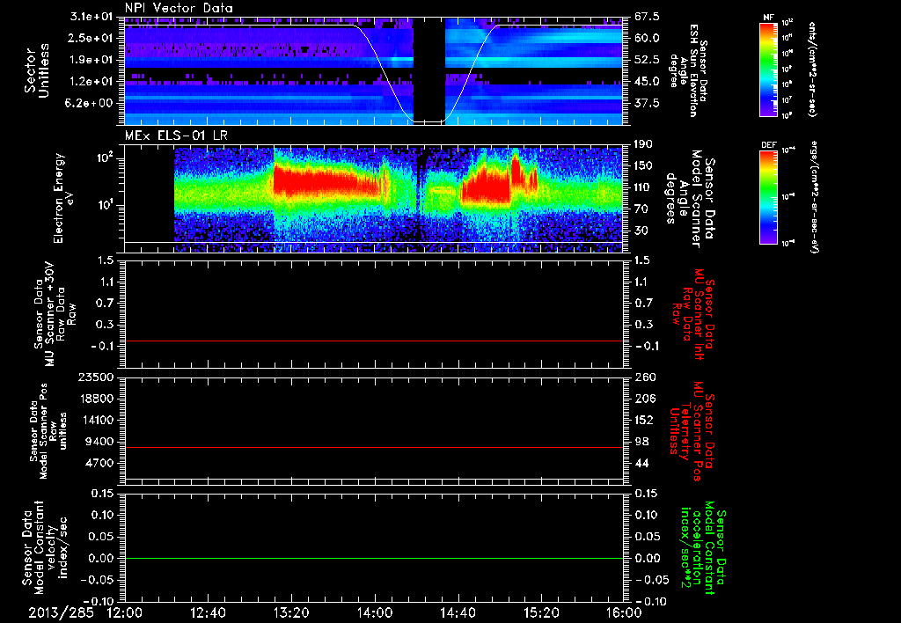901x623 pixels.
Task: Click the 98 telemetry tick label
Action: coord(641,442)
